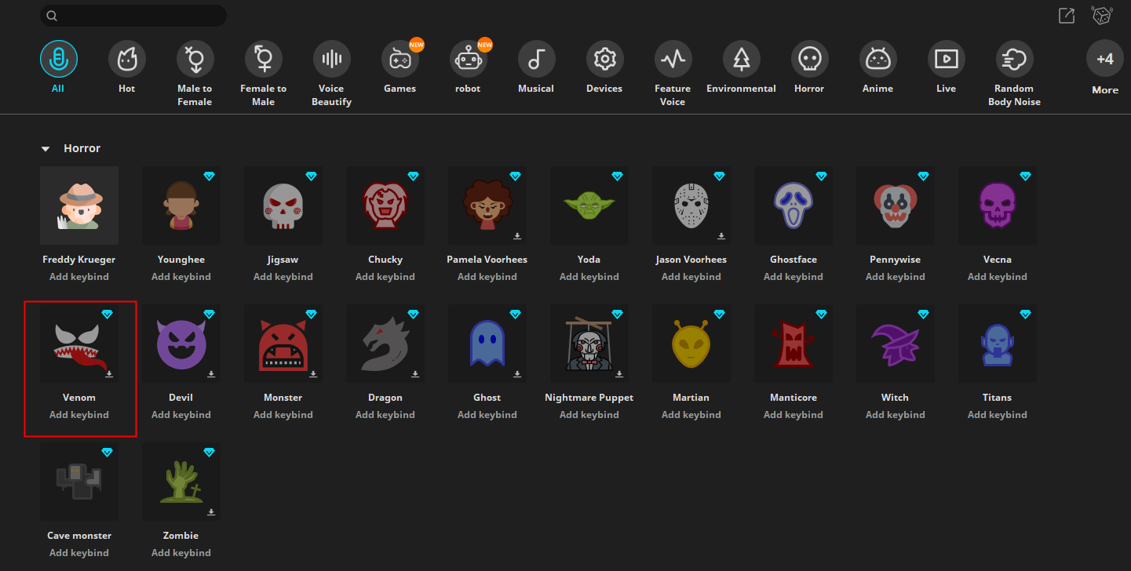
Task: Add keybind for Pennywise
Action: pyautogui.click(x=896, y=277)
